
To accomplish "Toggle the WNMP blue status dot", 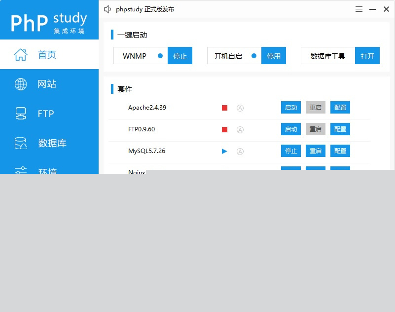I will 160,56.
